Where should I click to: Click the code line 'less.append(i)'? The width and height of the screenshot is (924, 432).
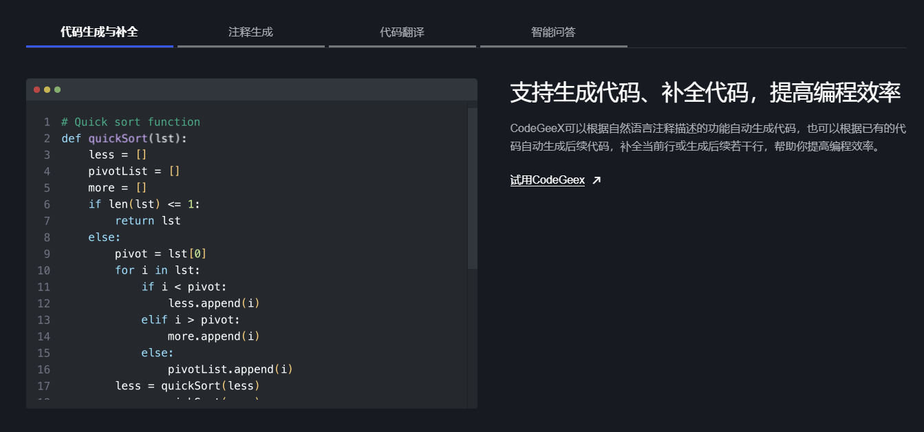coord(214,303)
